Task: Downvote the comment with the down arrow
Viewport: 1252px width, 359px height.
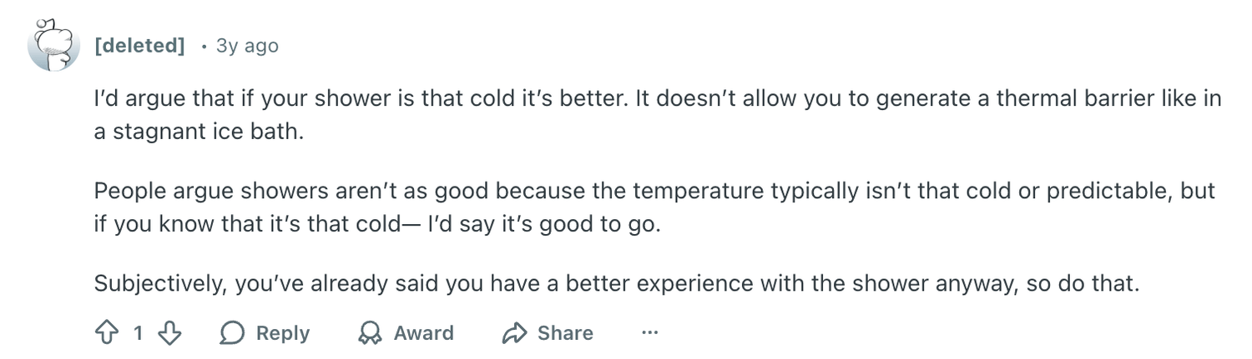Action: click(x=170, y=333)
